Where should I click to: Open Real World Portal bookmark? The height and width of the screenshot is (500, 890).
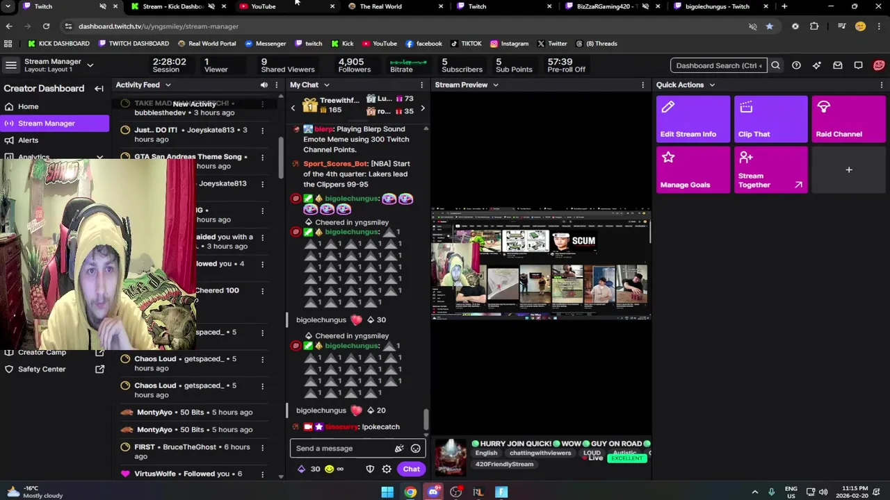pyautogui.click(x=207, y=43)
